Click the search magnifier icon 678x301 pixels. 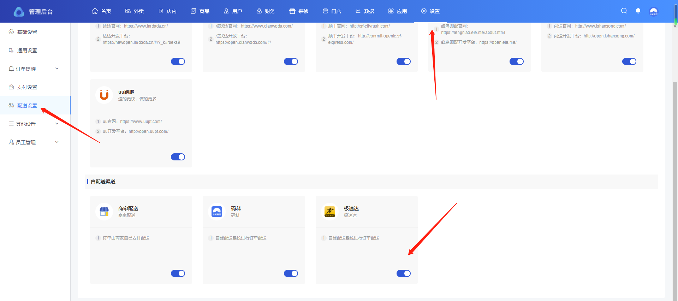click(x=624, y=11)
